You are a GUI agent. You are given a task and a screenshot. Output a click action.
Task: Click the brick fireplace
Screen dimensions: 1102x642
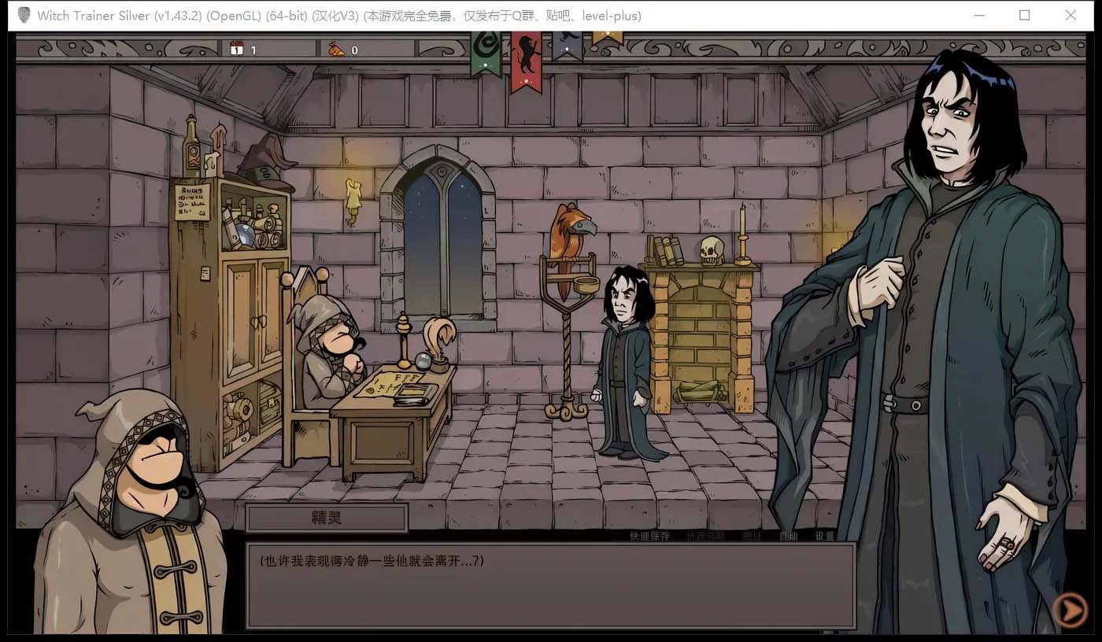pyautogui.click(x=700, y=338)
